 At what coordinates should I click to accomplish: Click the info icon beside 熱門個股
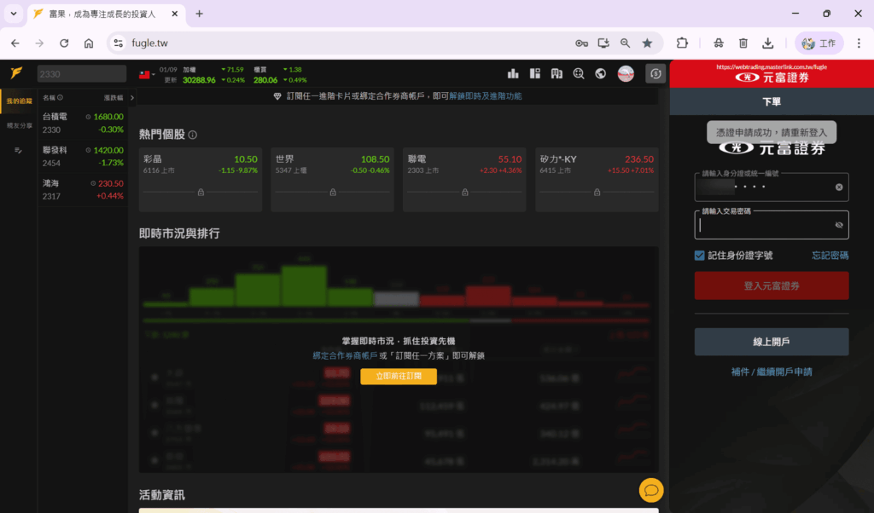[193, 135]
